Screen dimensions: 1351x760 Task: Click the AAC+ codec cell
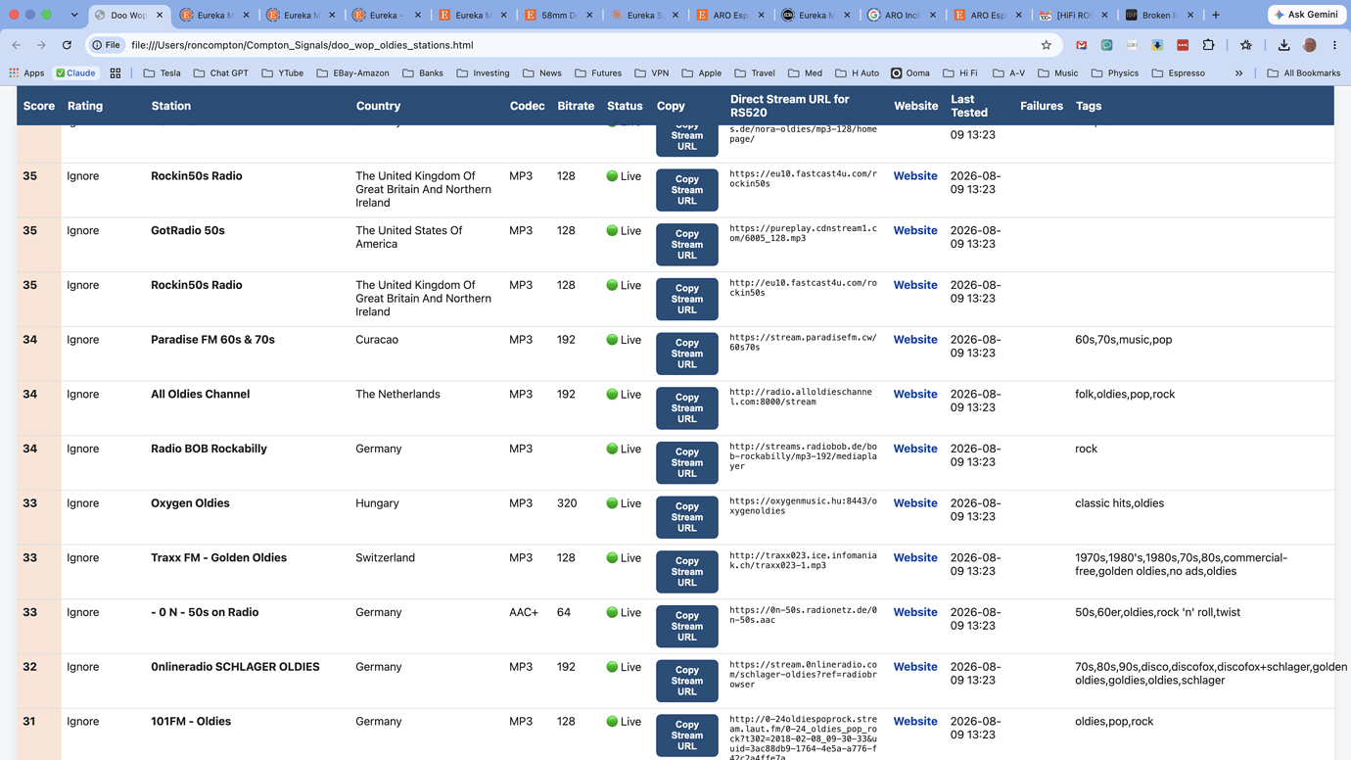pyautogui.click(x=524, y=612)
